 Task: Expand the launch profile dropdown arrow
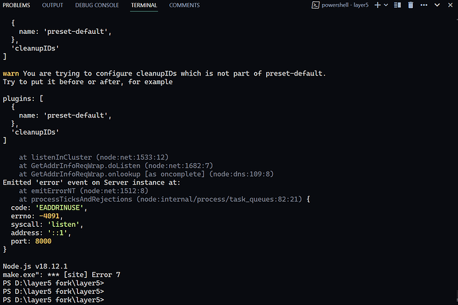pos(386,5)
